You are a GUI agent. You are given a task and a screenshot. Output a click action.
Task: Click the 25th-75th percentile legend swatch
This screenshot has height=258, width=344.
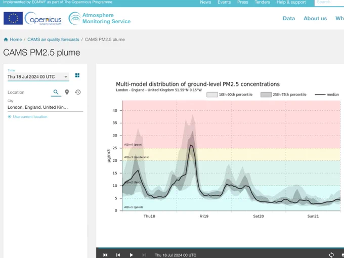click(x=266, y=95)
